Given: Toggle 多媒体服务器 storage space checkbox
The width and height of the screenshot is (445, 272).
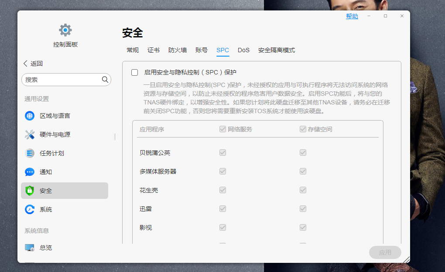Looking at the screenshot, I should pos(303,171).
